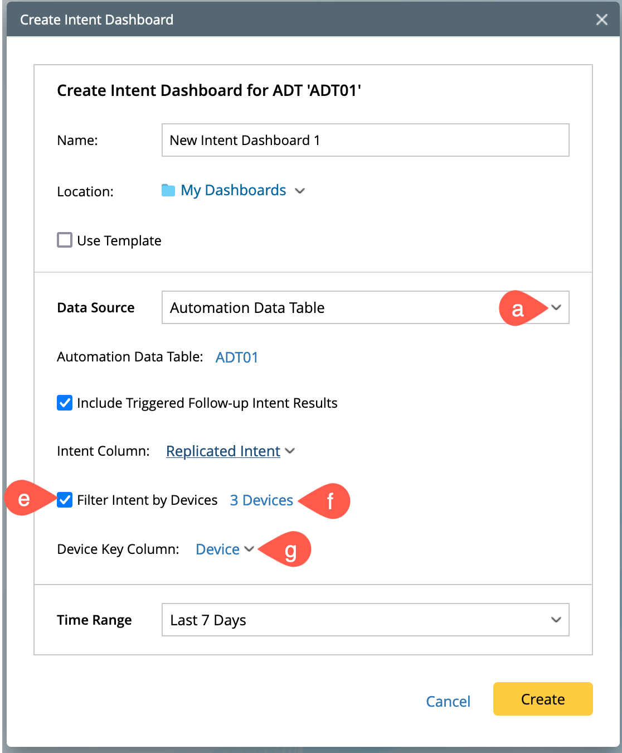Open the Time Range dropdown arrow

pos(556,620)
